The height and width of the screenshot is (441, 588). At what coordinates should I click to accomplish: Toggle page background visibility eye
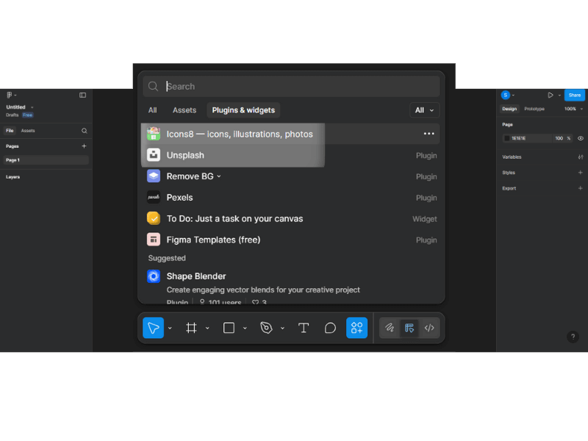581,138
